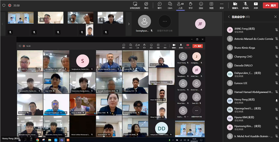Click the red 离开 leave button

pos(271,6)
